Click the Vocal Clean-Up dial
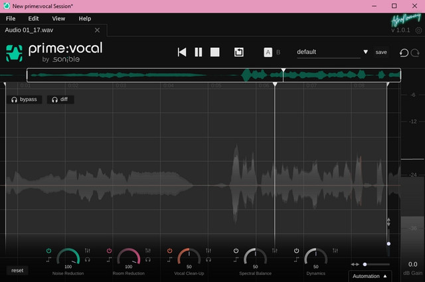Viewport: 425px width, 282px height. [x=189, y=257]
